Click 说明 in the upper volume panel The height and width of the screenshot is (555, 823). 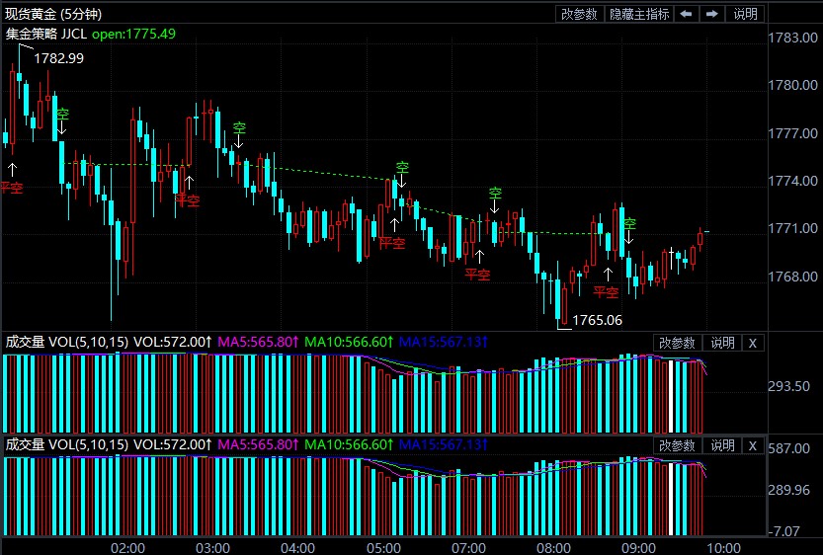[x=722, y=343]
